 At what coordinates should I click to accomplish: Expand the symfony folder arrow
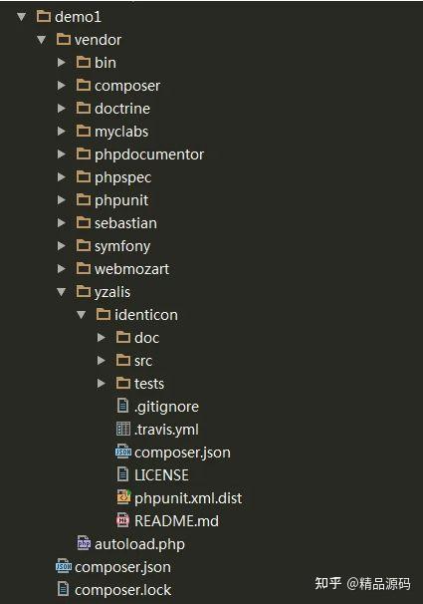[x=61, y=245]
